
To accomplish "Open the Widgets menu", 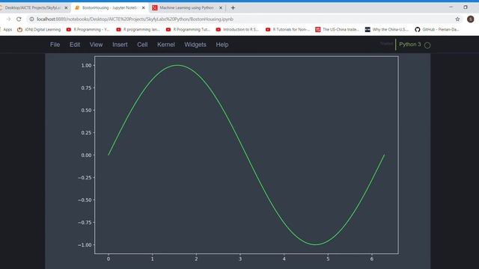I will [x=195, y=45].
